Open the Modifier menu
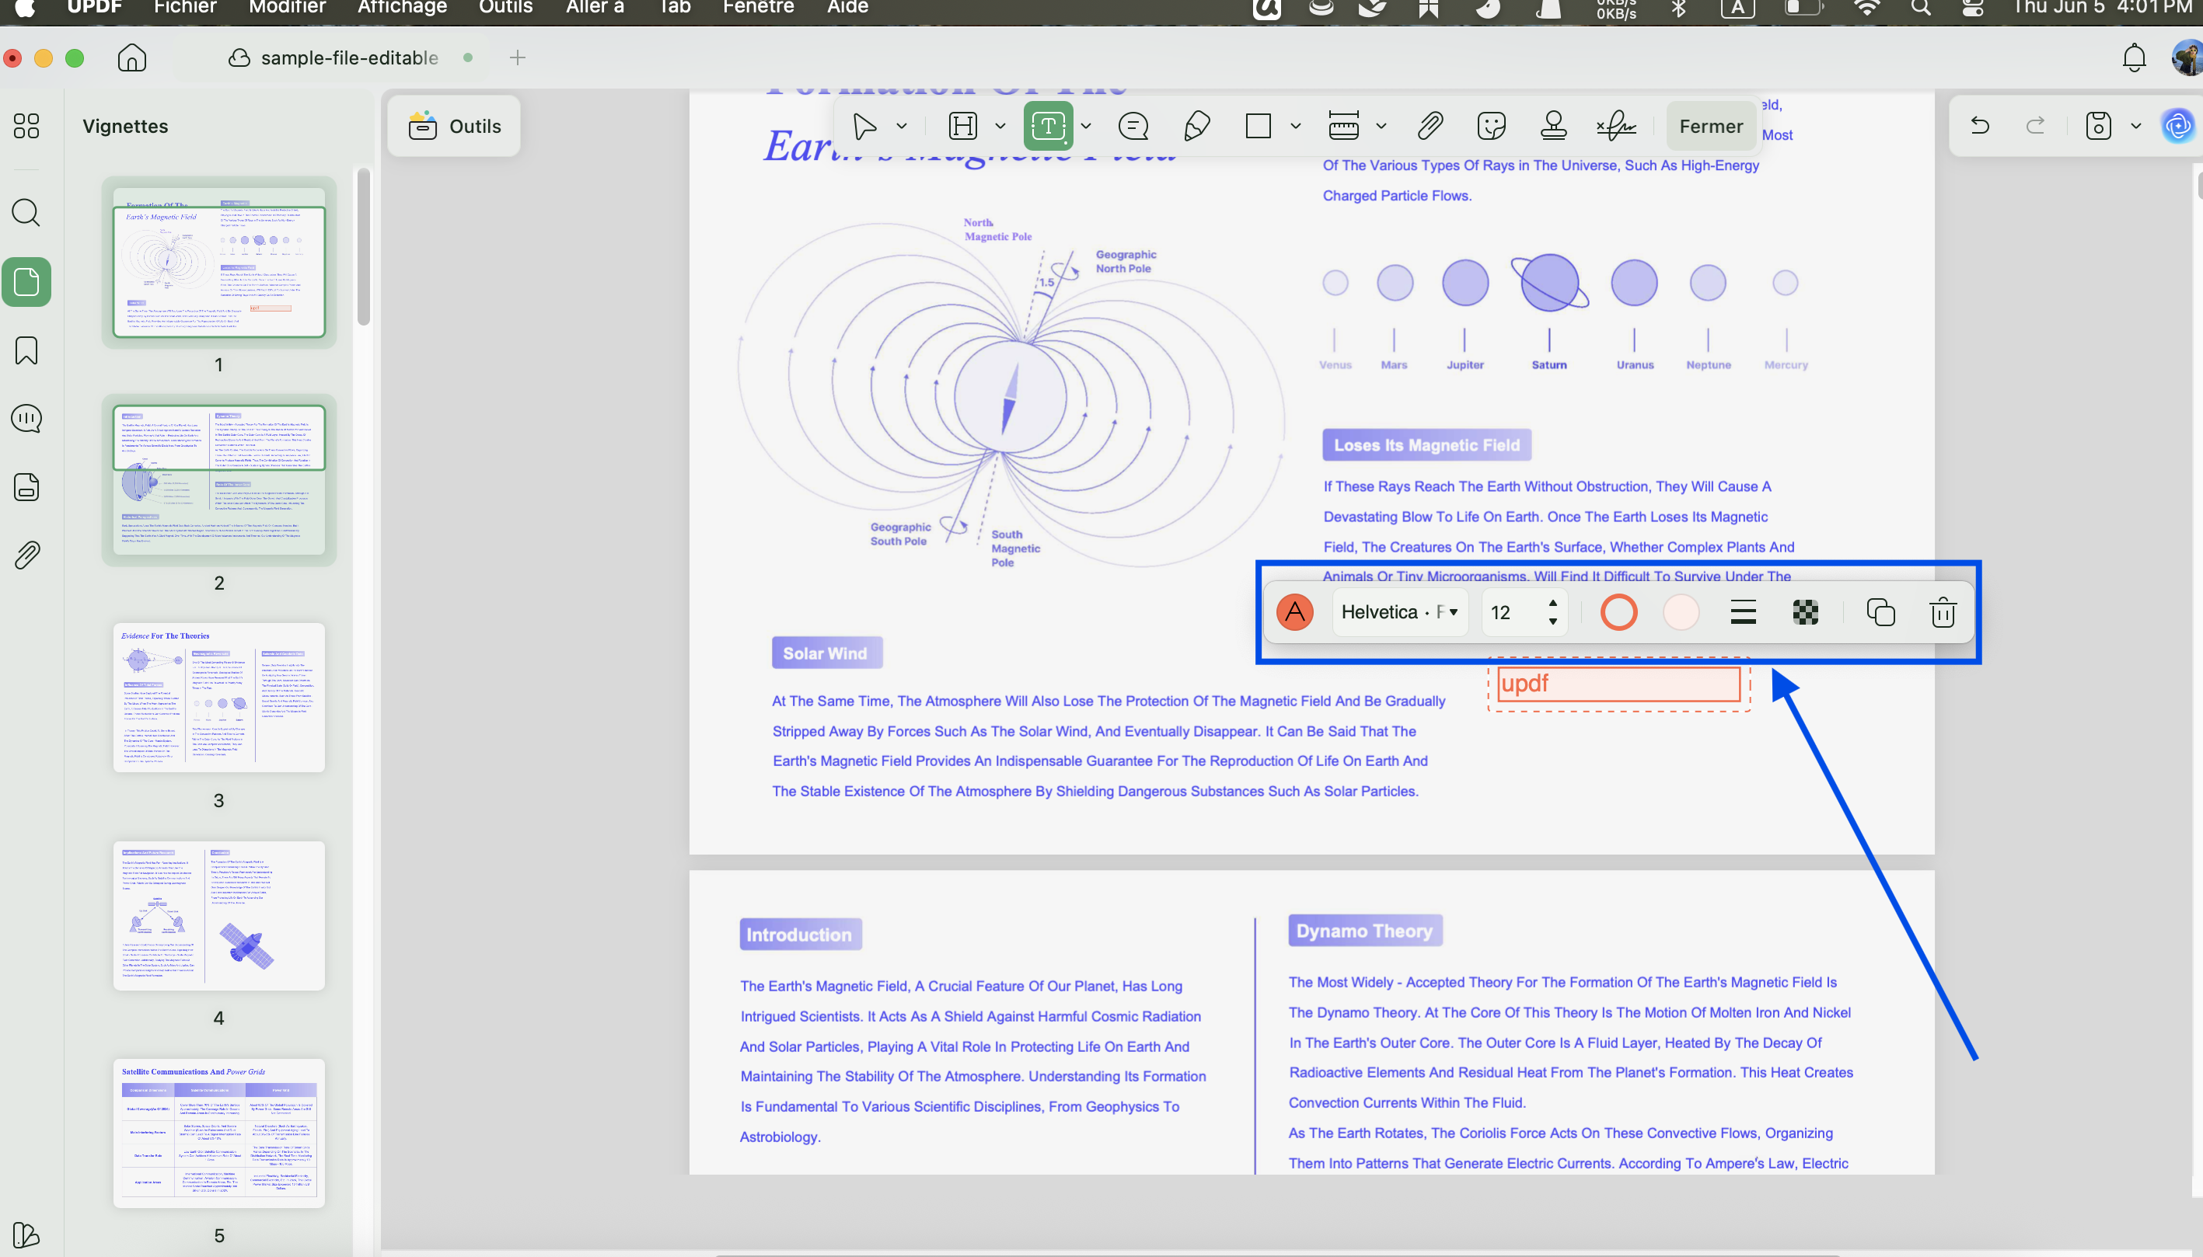 pos(287,7)
